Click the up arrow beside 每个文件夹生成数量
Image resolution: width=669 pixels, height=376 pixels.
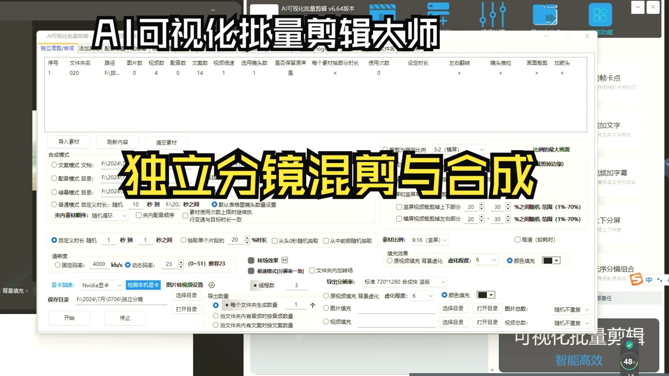pyautogui.click(x=313, y=305)
